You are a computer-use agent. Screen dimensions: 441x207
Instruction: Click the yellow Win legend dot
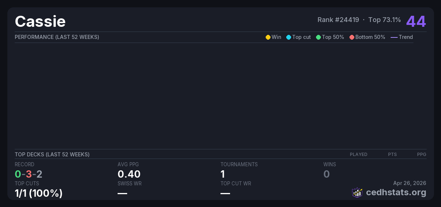pos(268,37)
